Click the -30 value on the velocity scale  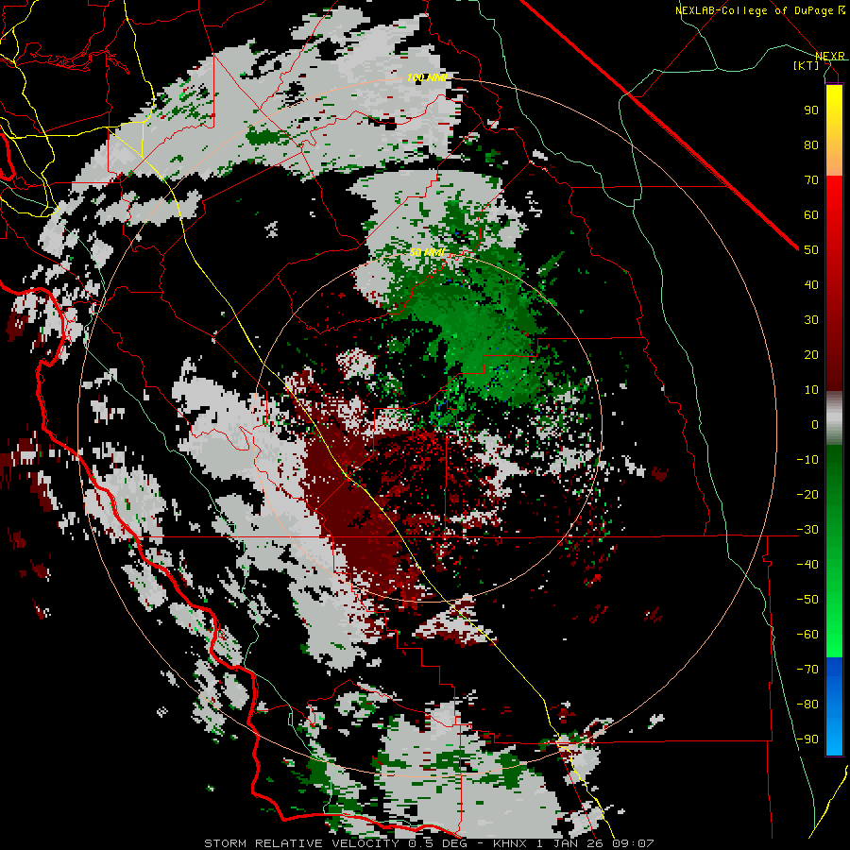pyautogui.click(x=807, y=530)
